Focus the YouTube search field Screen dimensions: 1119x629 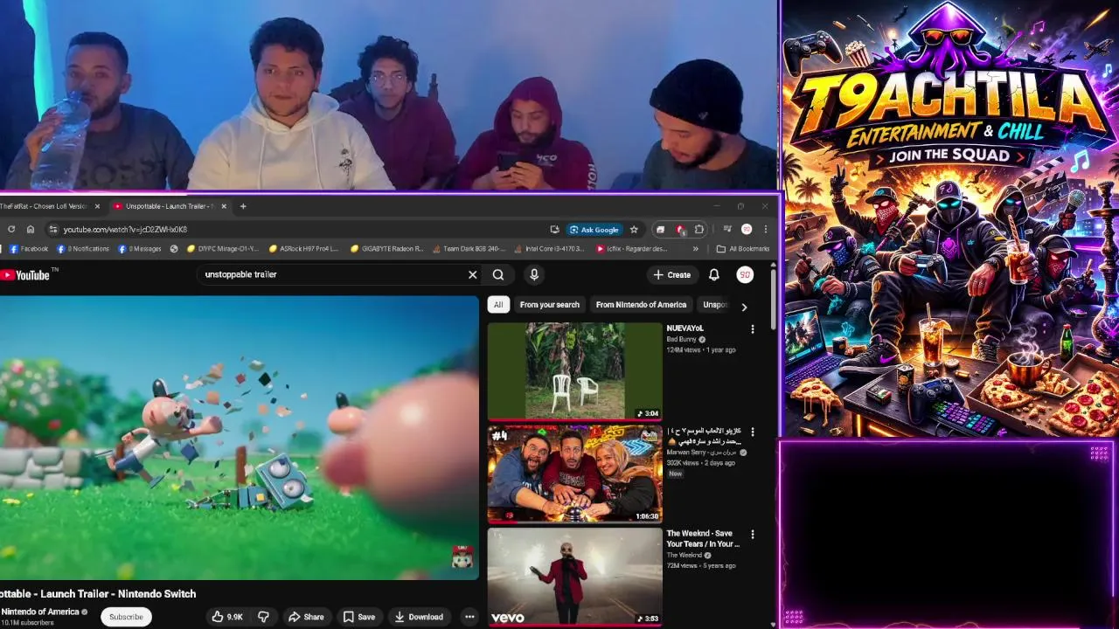pyautogui.click(x=332, y=274)
